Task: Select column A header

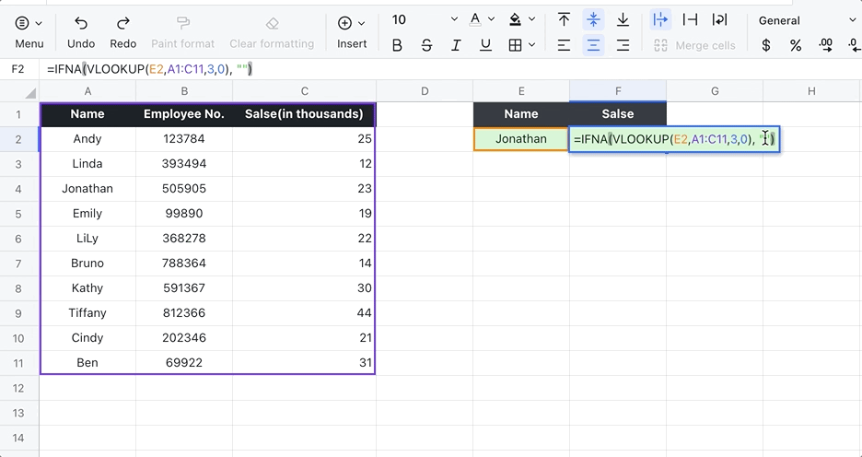Action: (87, 91)
